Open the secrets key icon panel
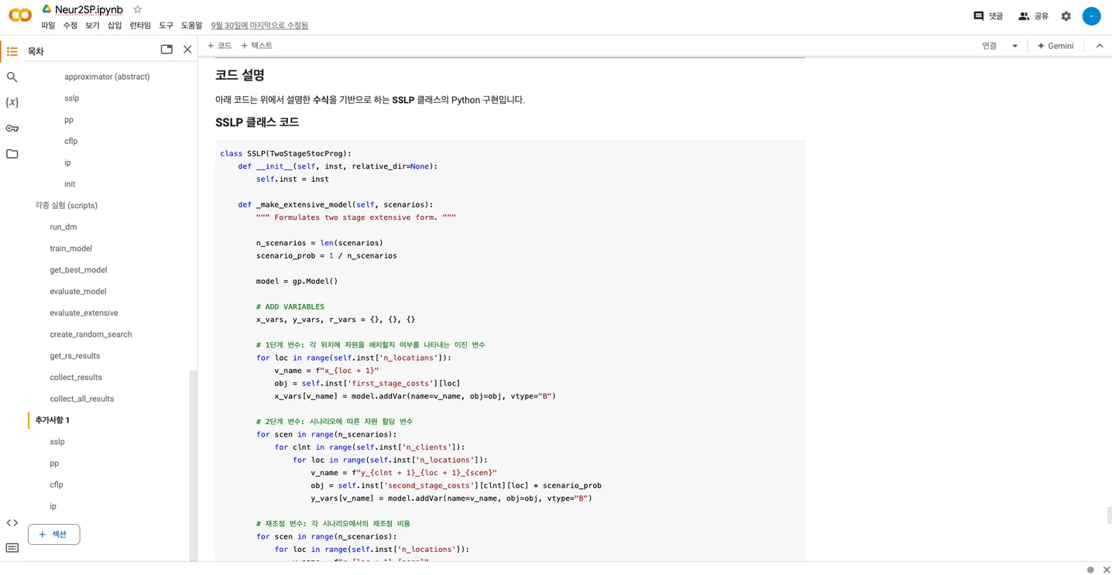This screenshot has width=1112, height=575. tap(12, 128)
